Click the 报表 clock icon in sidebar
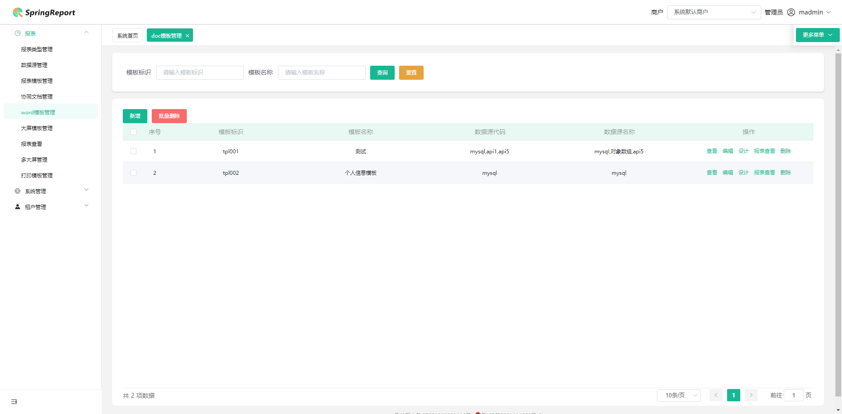The height and width of the screenshot is (414, 842). pos(18,33)
